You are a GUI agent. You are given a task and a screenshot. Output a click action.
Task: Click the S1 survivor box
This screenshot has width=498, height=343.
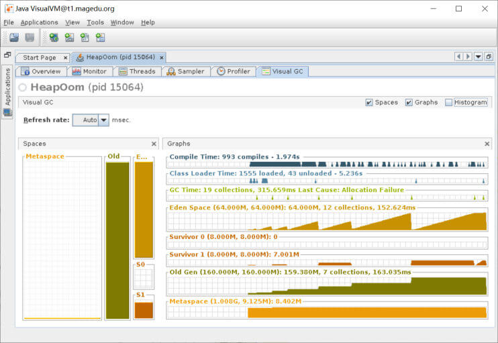pyautogui.click(x=144, y=308)
